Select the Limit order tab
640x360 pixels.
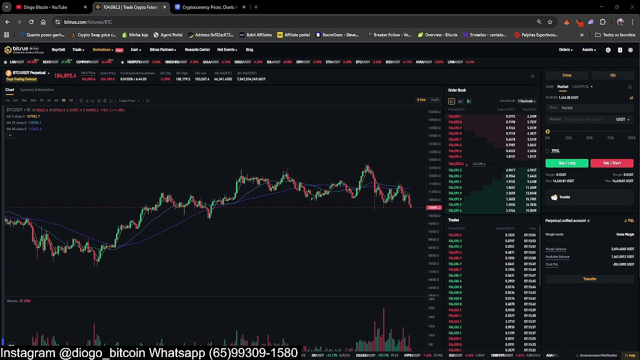tap(549, 87)
